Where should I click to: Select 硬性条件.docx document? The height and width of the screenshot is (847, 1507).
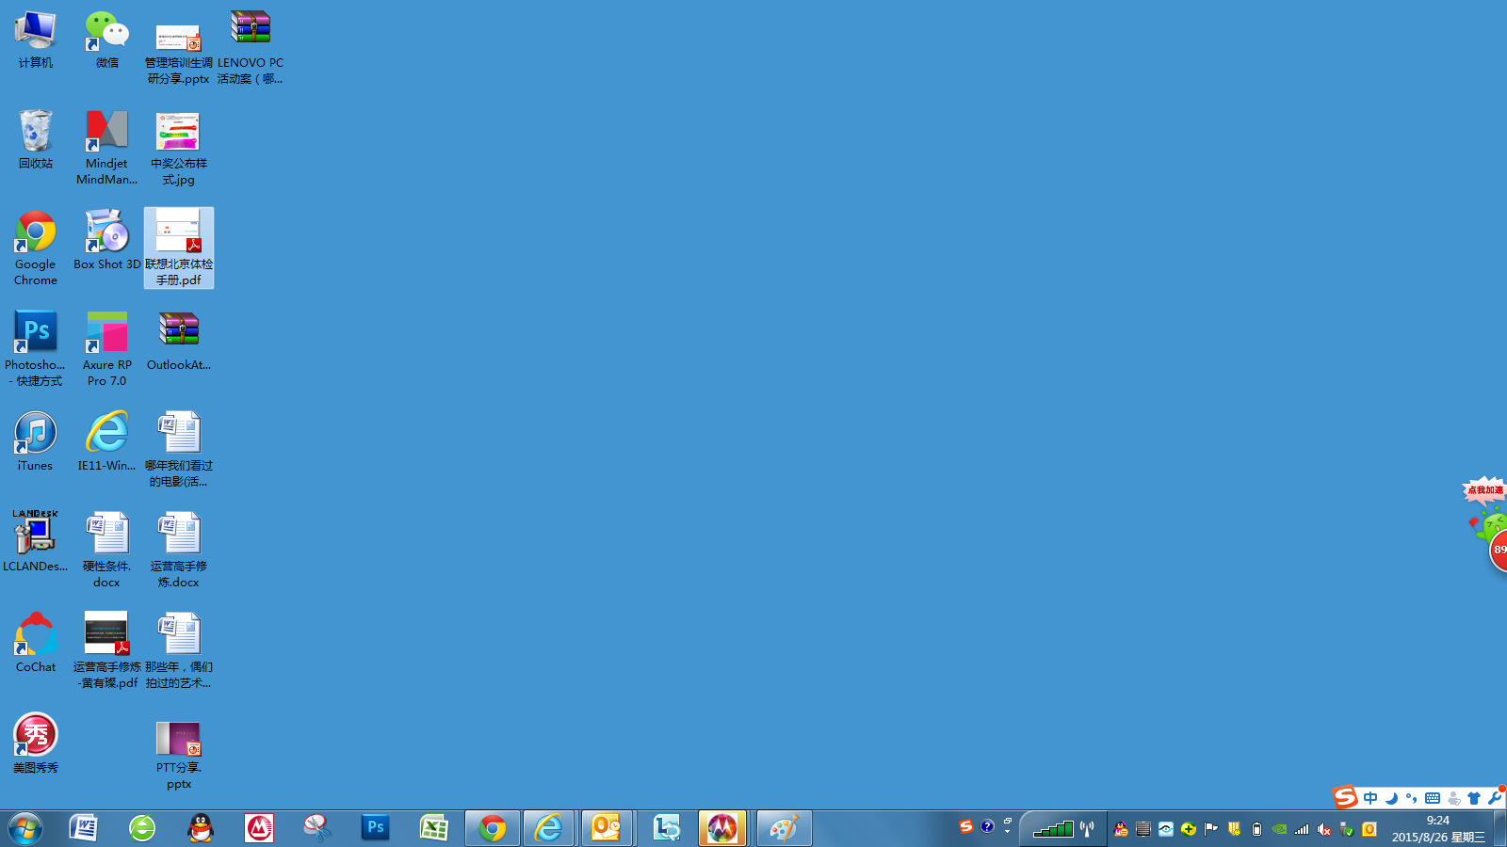(107, 551)
